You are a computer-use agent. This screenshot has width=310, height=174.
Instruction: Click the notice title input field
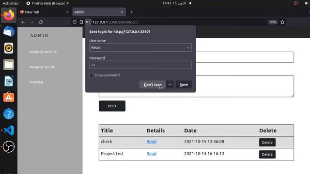pyautogui.click(x=245, y=57)
